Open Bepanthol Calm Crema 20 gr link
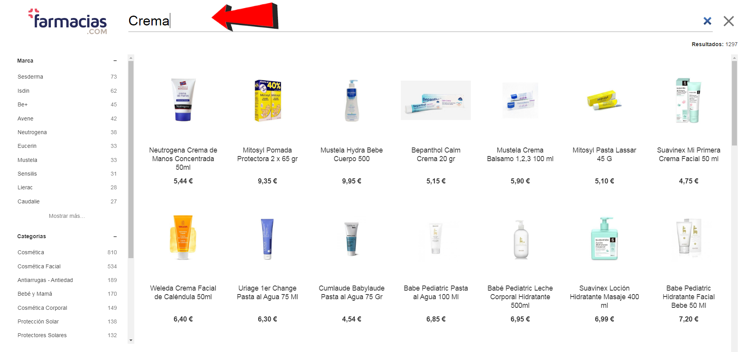 point(436,154)
